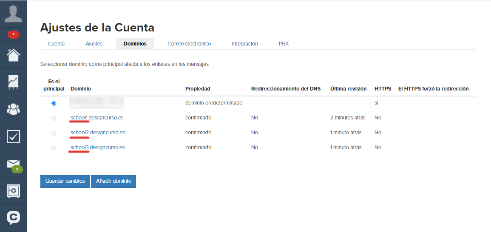Screen dimensions: 491x232
Task: Open the user profile avatar icon
Action: coord(13,14)
